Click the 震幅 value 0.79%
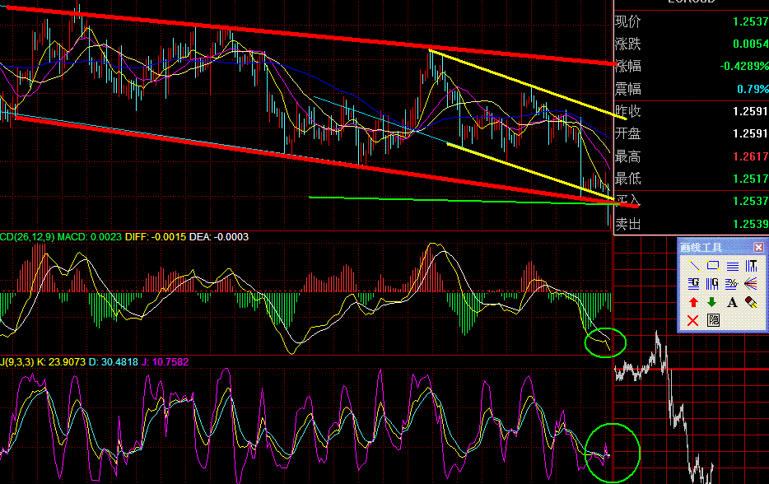The width and height of the screenshot is (769, 484). tap(753, 89)
